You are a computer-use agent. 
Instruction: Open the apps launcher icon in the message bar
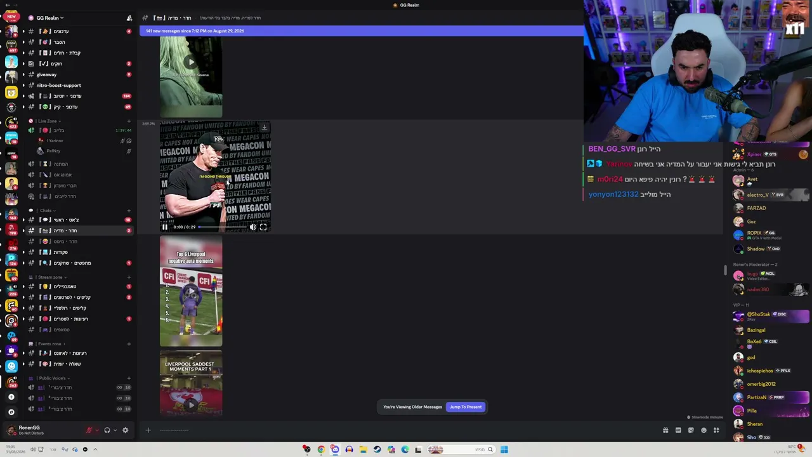tap(716, 430)
